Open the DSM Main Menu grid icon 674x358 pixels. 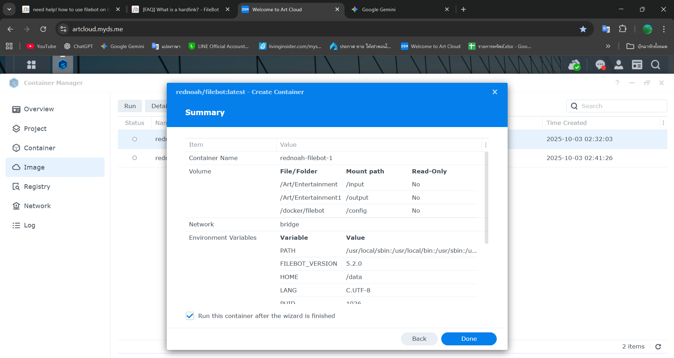pos(31,65)
